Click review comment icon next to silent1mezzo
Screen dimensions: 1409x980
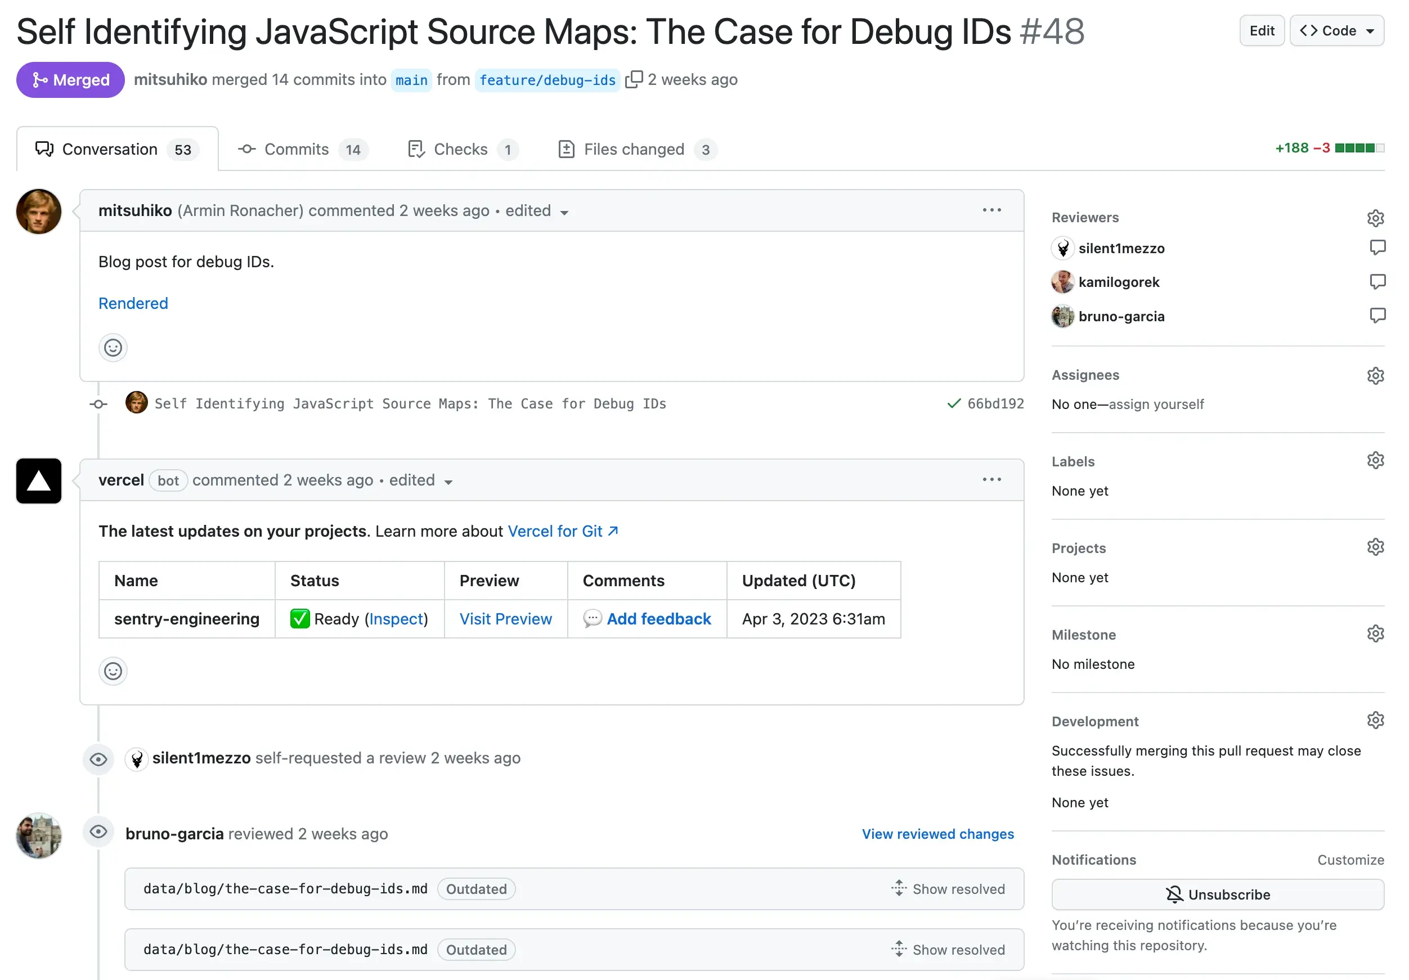click(x=1376, y=248)
